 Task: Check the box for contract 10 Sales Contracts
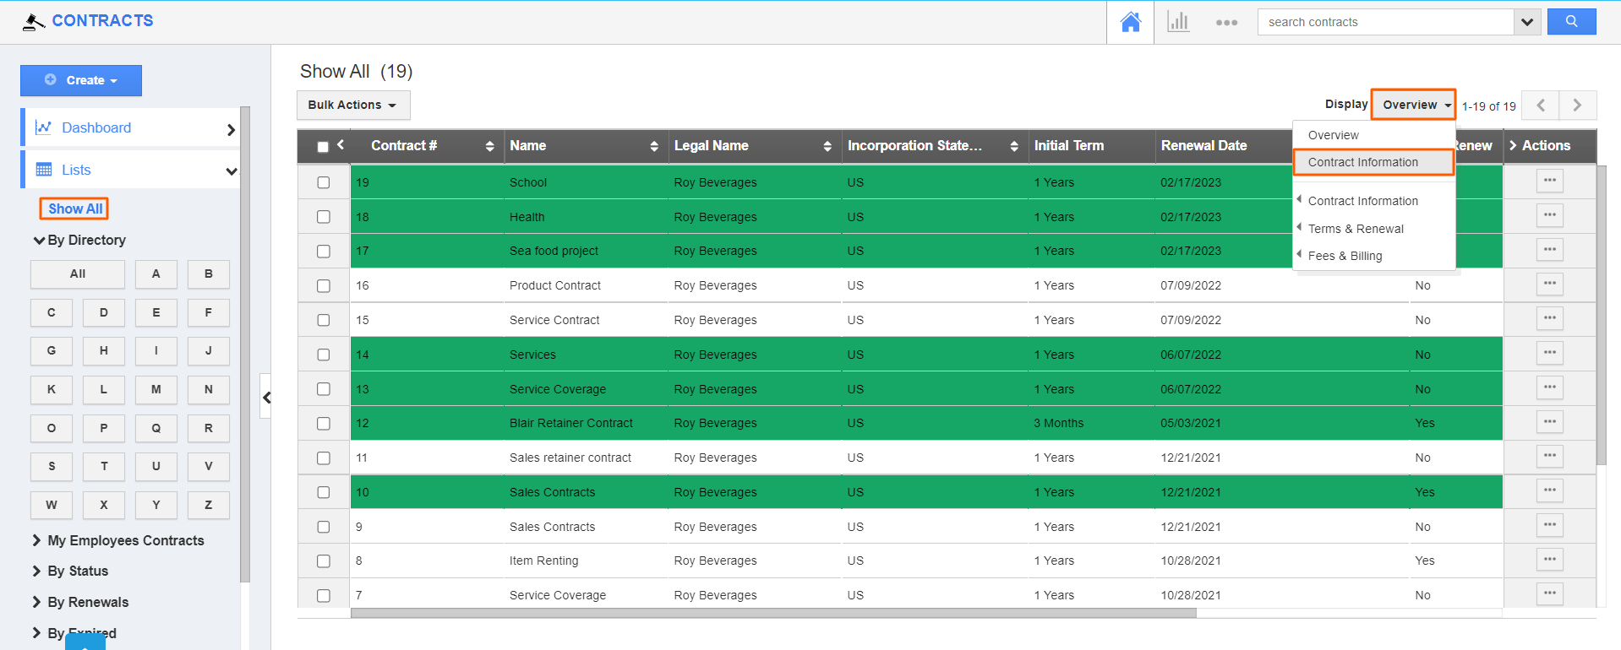point(323,492)
